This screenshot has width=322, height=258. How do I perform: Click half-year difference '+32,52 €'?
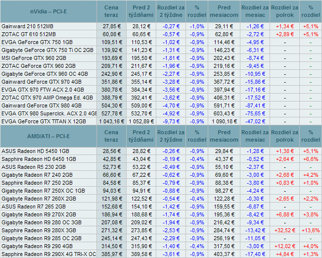(x=285, y=230)
